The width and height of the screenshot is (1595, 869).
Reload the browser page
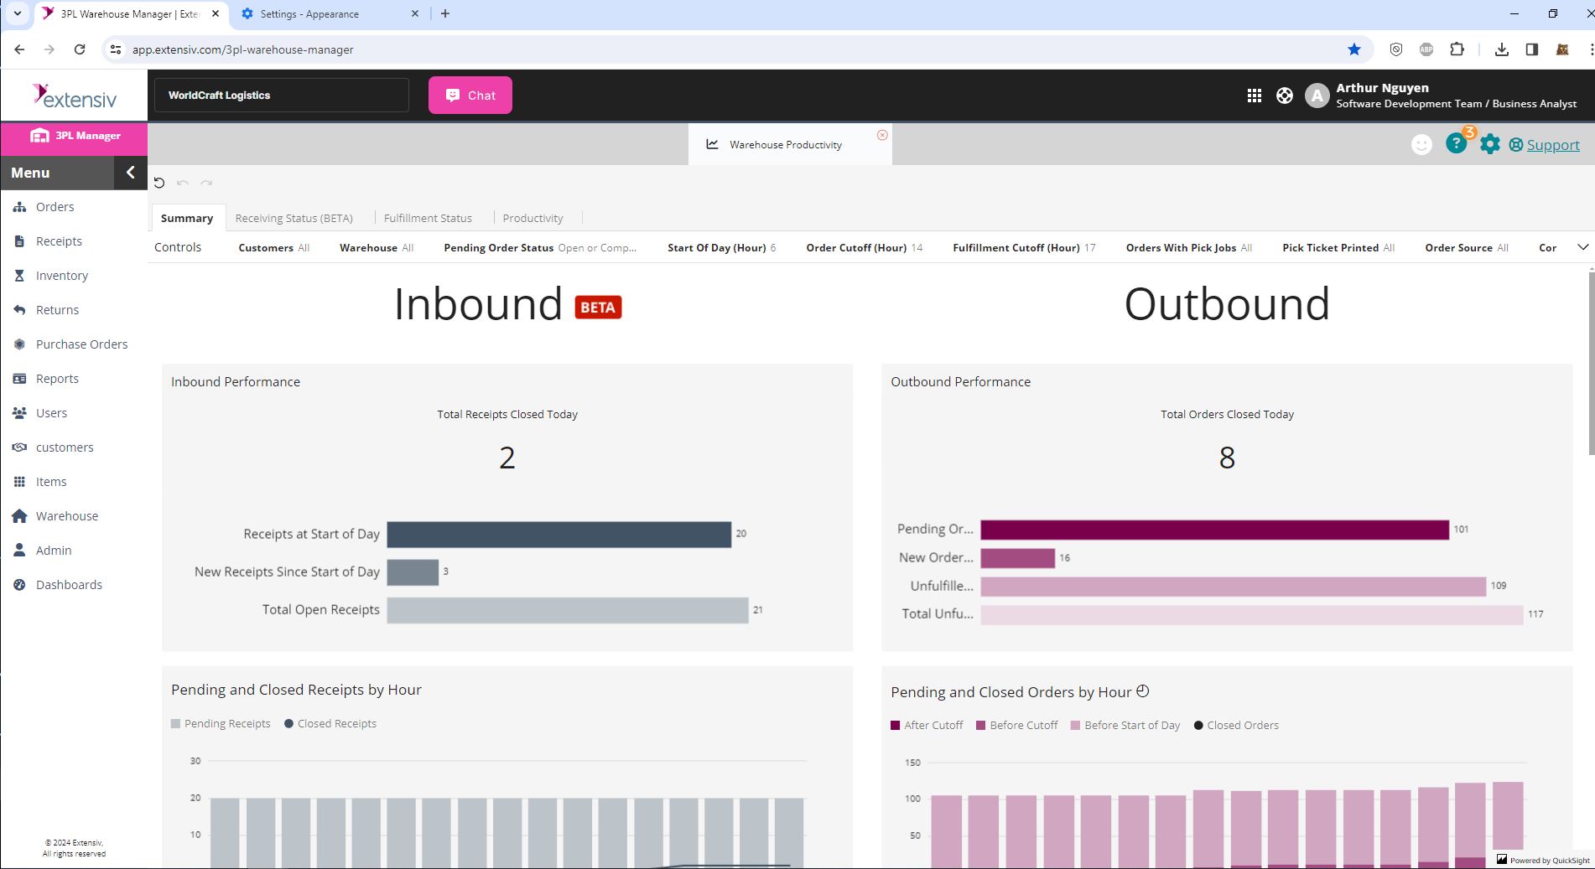point(80,49)
